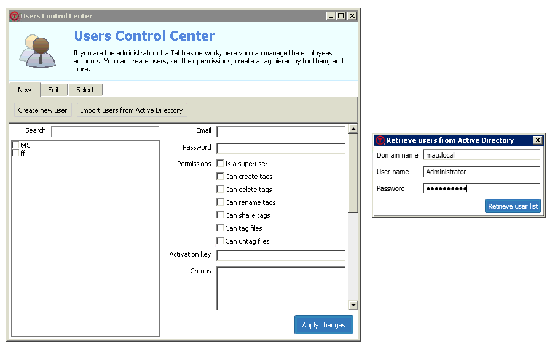
Task: Focus the User name field with Administrator
Action: coord(481,172)
